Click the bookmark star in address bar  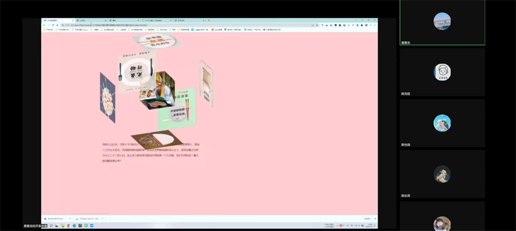[317, 25]
